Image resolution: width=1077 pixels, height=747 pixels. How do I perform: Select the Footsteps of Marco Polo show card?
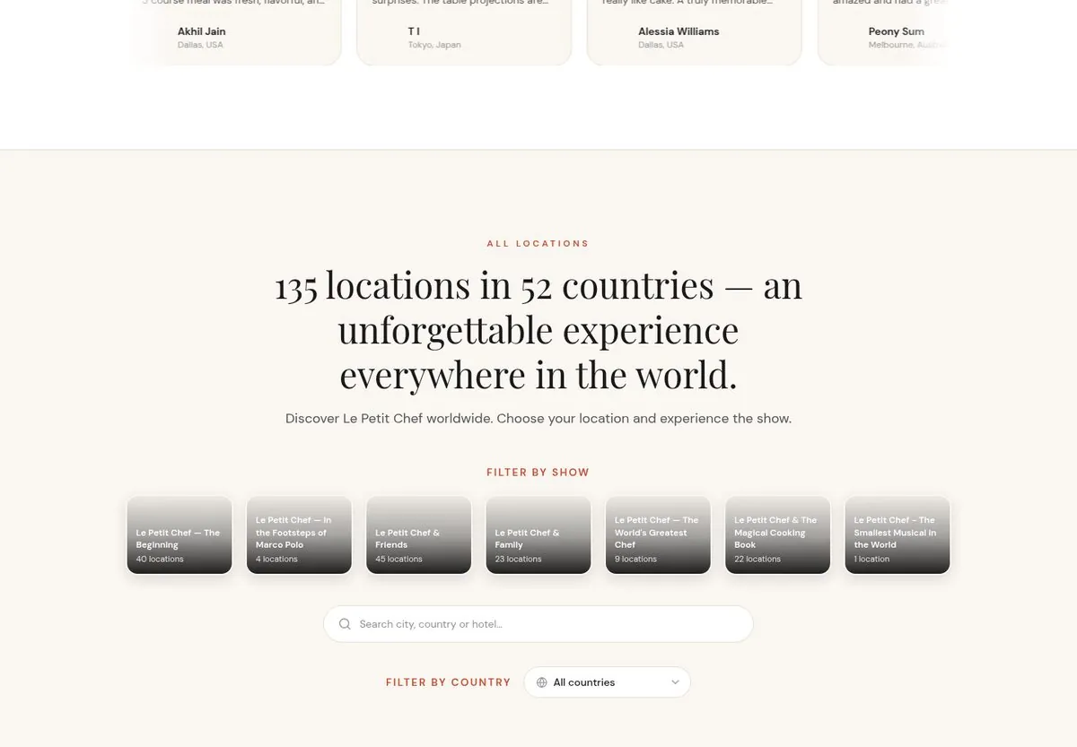point(299,535)
